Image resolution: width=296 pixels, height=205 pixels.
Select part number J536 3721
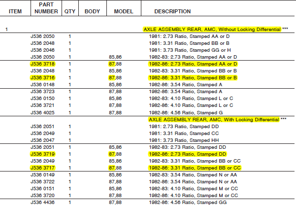pos(42,105)
